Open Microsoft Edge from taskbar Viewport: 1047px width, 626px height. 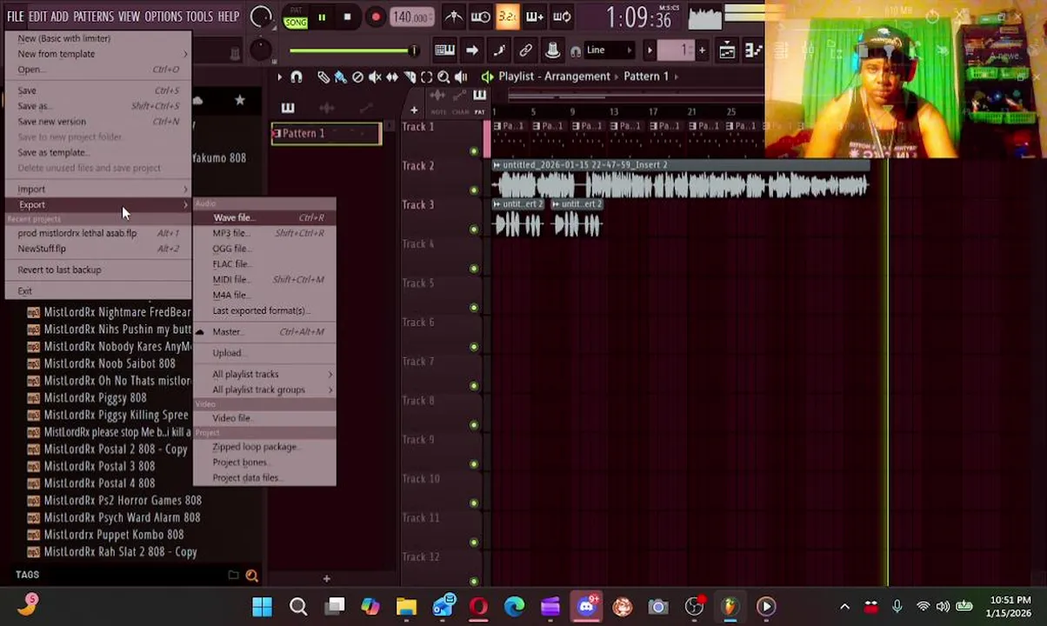(x=514, y=606)
